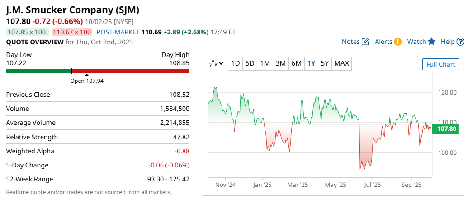Open the Full Chart view
This screenshot has height=200, width=468.
(440, 64)
